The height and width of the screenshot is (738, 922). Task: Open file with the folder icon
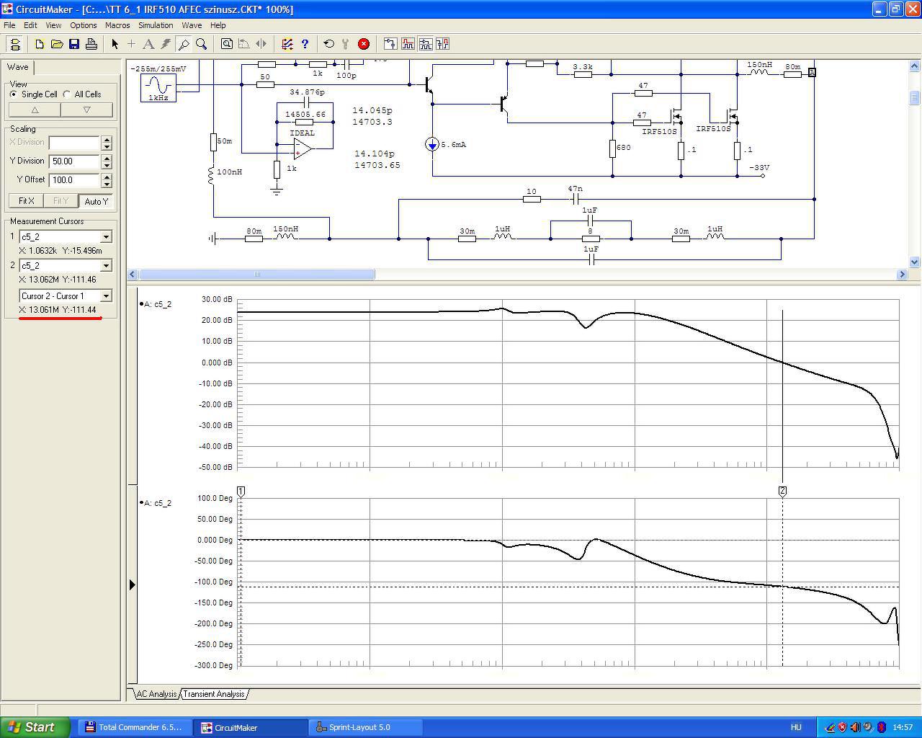[x=57, y=44]
